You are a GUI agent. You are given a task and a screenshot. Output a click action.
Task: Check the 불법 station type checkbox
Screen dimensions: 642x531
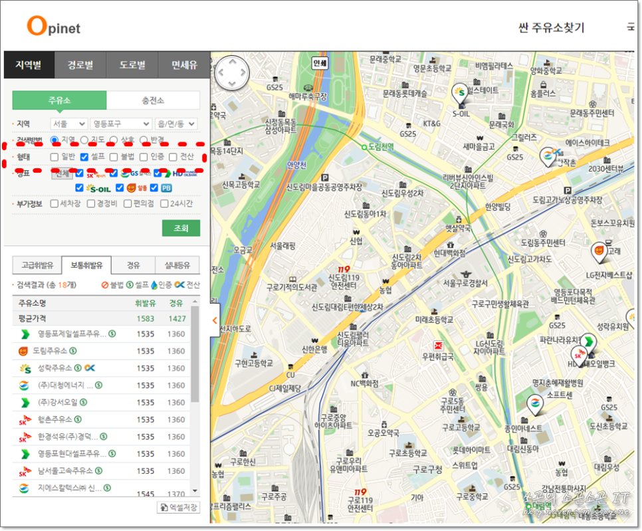point(114,157)
